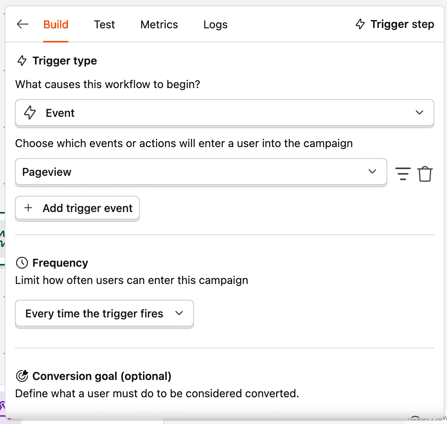Click the Trigger type lightning icon

22,61
